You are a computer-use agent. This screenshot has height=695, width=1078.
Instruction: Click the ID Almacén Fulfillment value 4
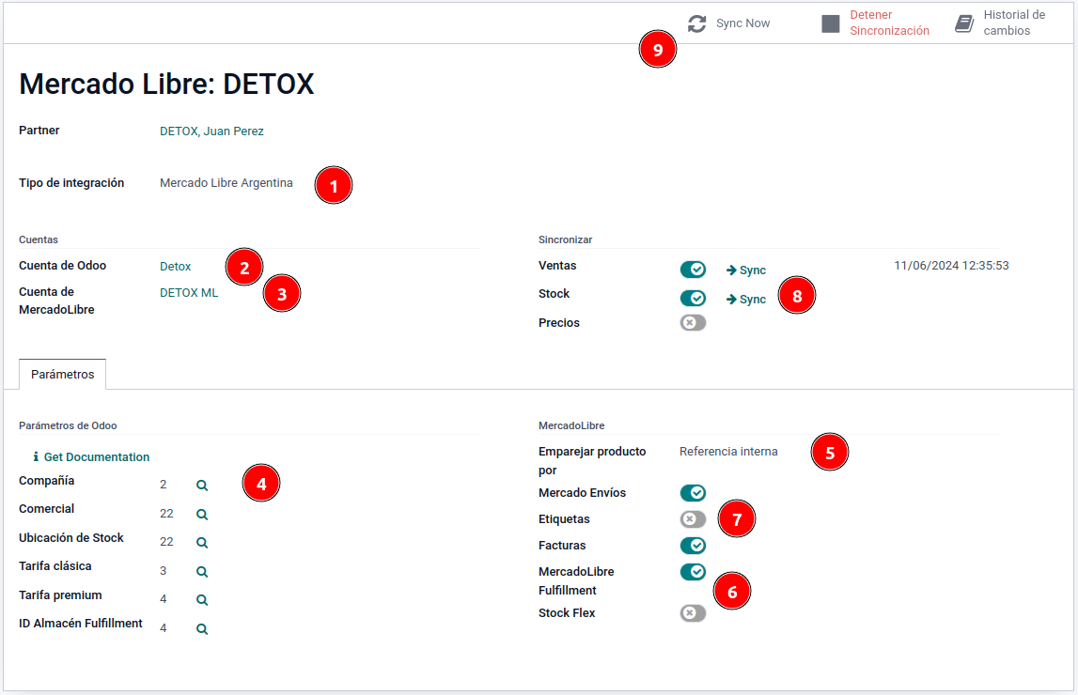(x=163, y=627)
